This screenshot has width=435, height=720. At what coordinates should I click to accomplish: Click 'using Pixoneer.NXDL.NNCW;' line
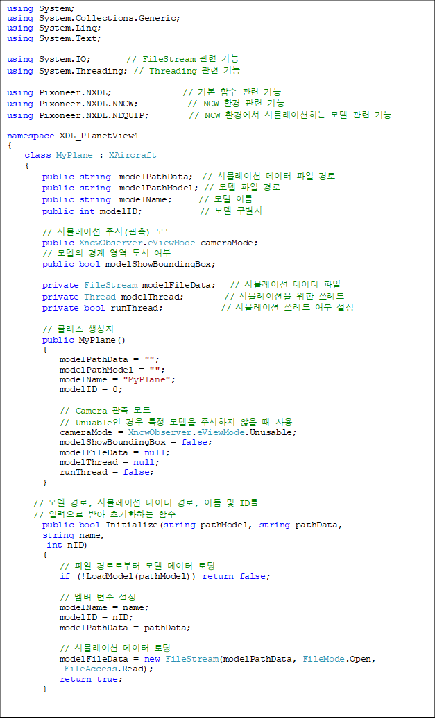pyautogui.click(x=72, y=104)
